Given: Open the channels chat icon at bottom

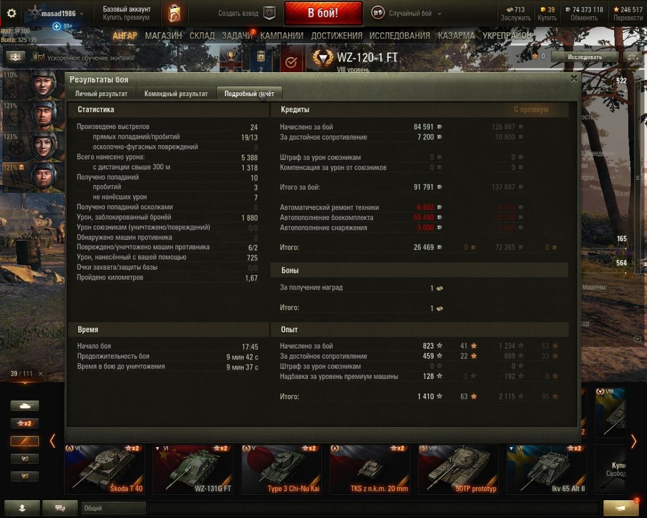Looking at the screenshot, I should click(60, 508).
